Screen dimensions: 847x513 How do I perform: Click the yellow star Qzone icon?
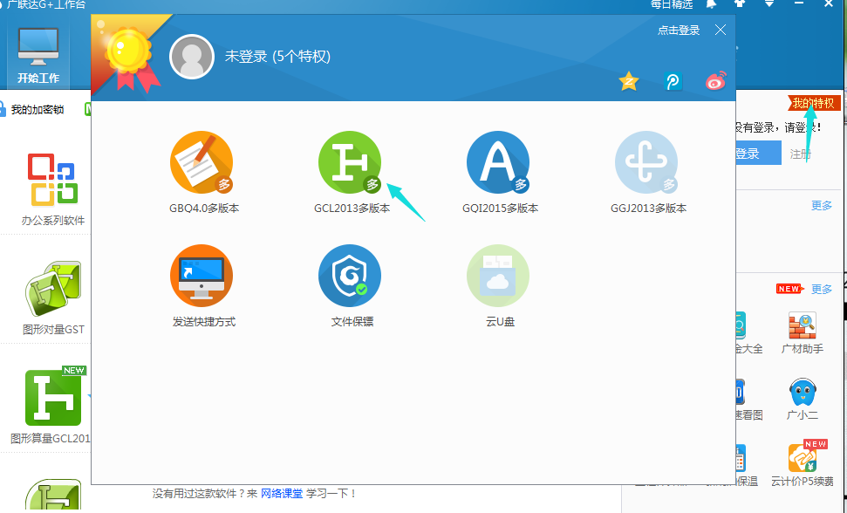(x=629, y=82)
